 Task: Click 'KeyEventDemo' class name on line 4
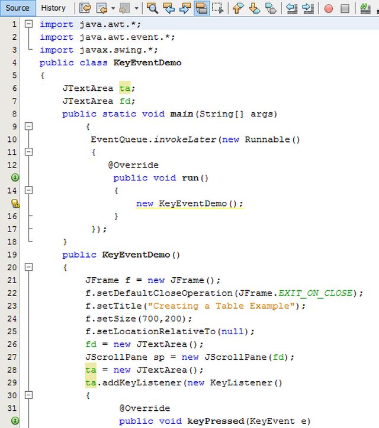(x=147, y=63)
